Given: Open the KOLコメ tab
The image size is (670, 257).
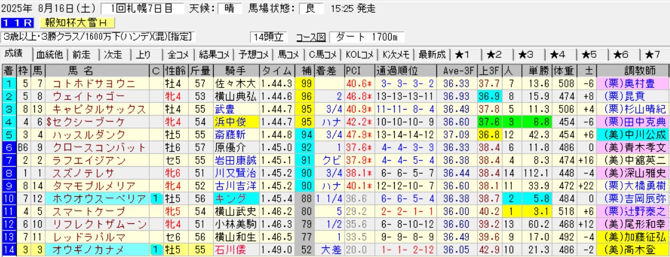Looking at the screenshot, I should click(360, 54).
